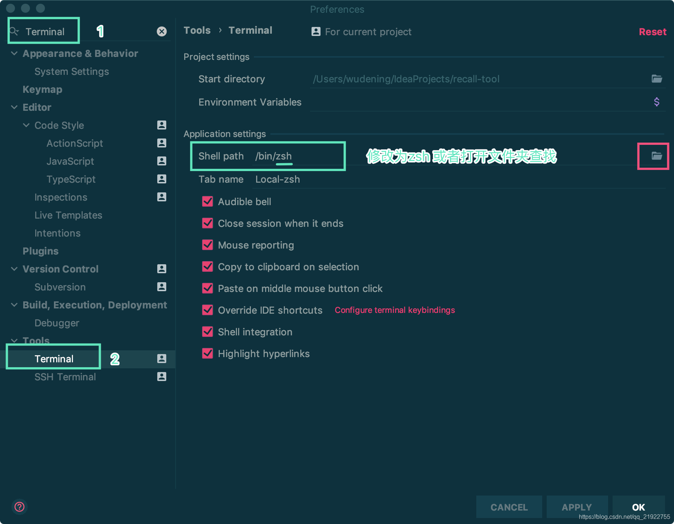Click project icon beside ActionScript
This screenshot has width=674, height=524.
(162, 143)
